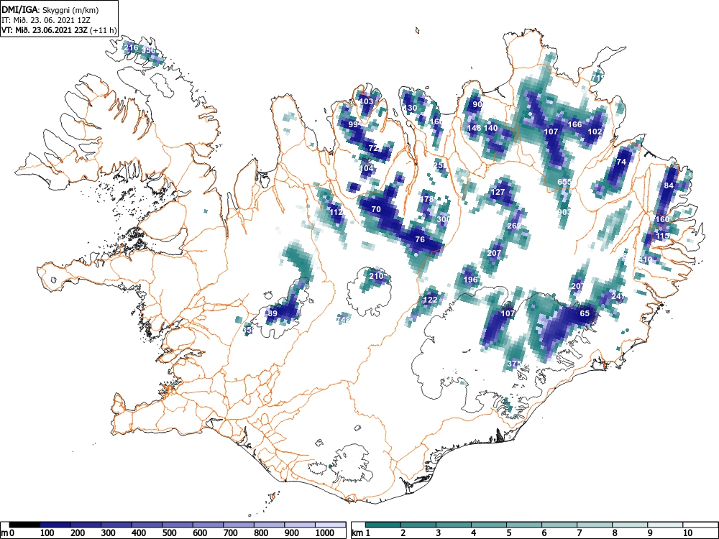Click the visibility value 196 on the map

pyautogui.click(x=470, y=280)
